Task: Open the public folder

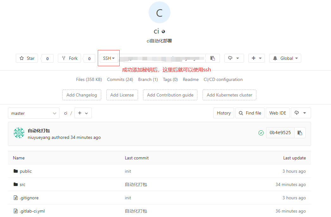Action: (25, 171)
